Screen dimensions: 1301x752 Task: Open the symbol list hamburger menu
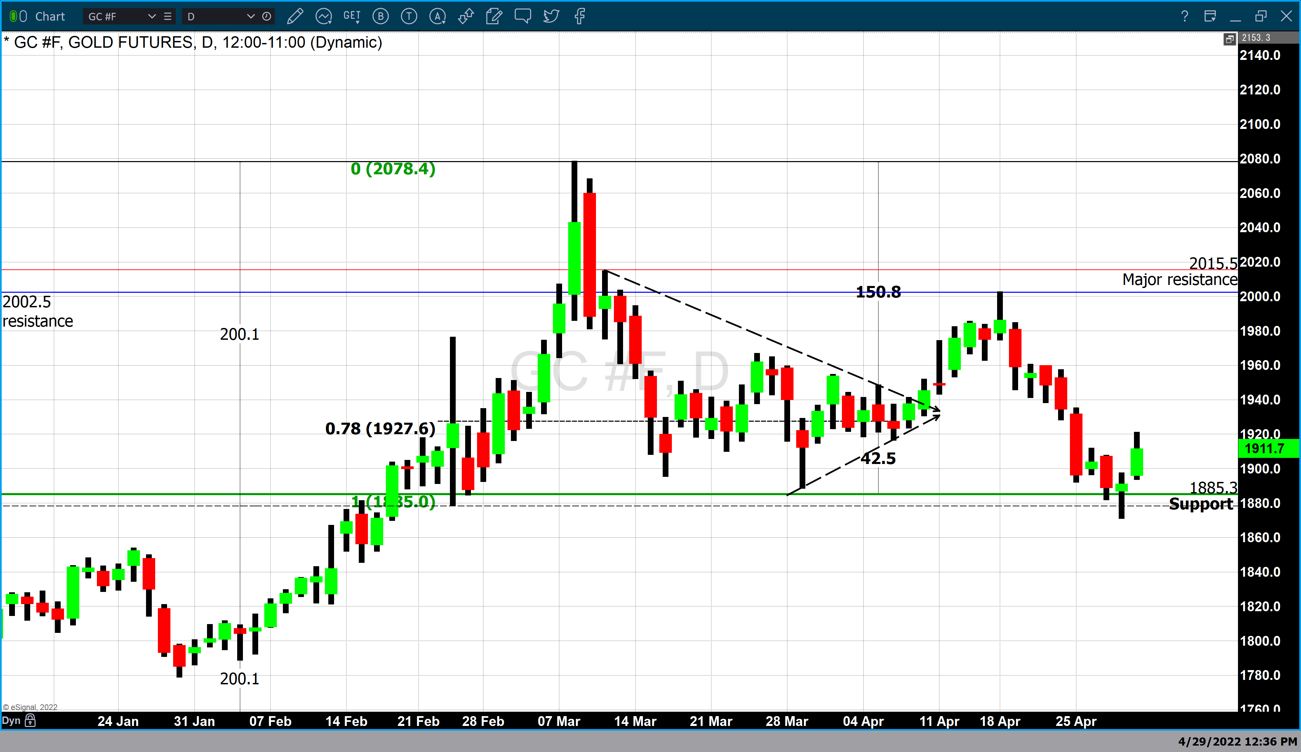(x=168, y=17)
